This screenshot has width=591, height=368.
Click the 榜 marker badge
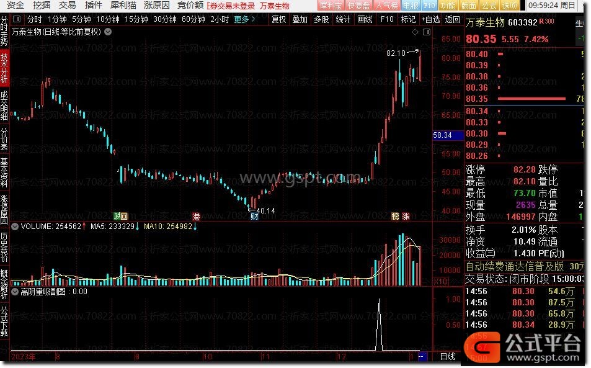coord(395,217)
